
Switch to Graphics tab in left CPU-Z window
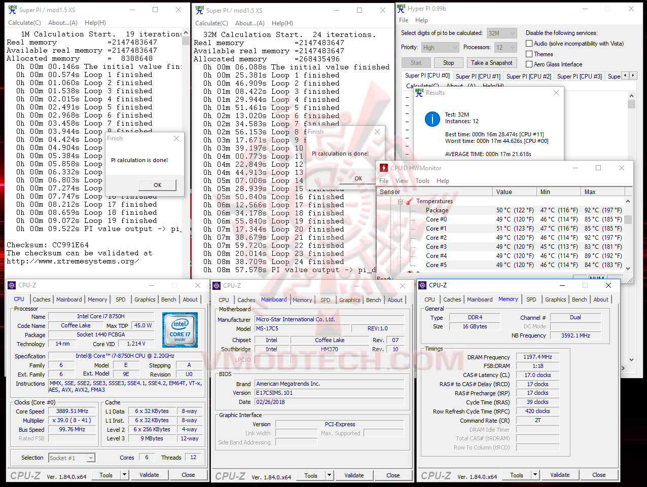(x=145, y=299)
